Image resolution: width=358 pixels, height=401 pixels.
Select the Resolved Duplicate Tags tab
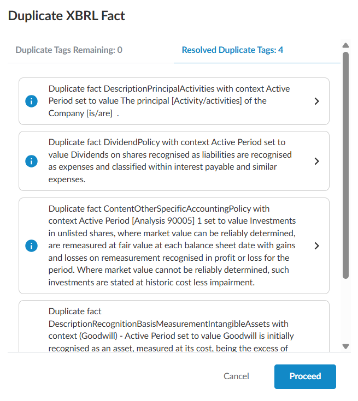click(x=232, y=50)
